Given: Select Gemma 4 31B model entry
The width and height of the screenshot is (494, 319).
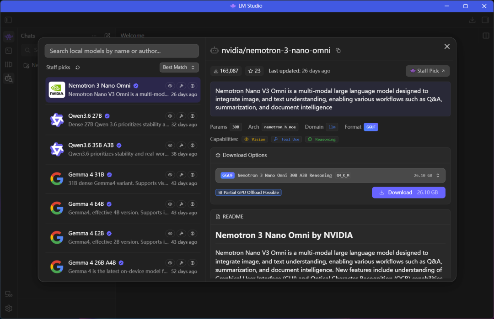Looking at the screenshot, I should coord(123,179).
